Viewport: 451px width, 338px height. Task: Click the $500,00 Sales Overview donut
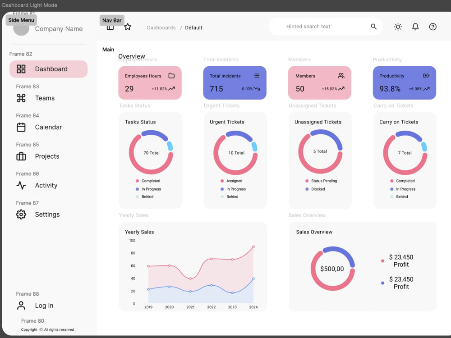coord(332,269)
